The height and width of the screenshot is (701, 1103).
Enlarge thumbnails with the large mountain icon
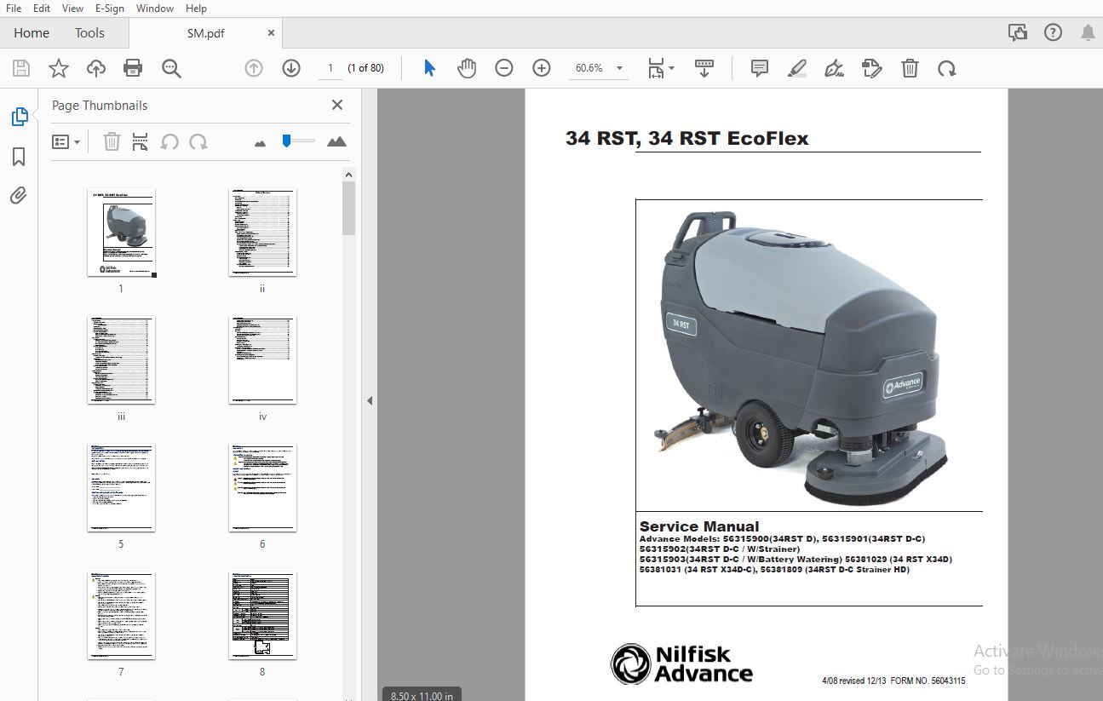[x=336, y=141]
